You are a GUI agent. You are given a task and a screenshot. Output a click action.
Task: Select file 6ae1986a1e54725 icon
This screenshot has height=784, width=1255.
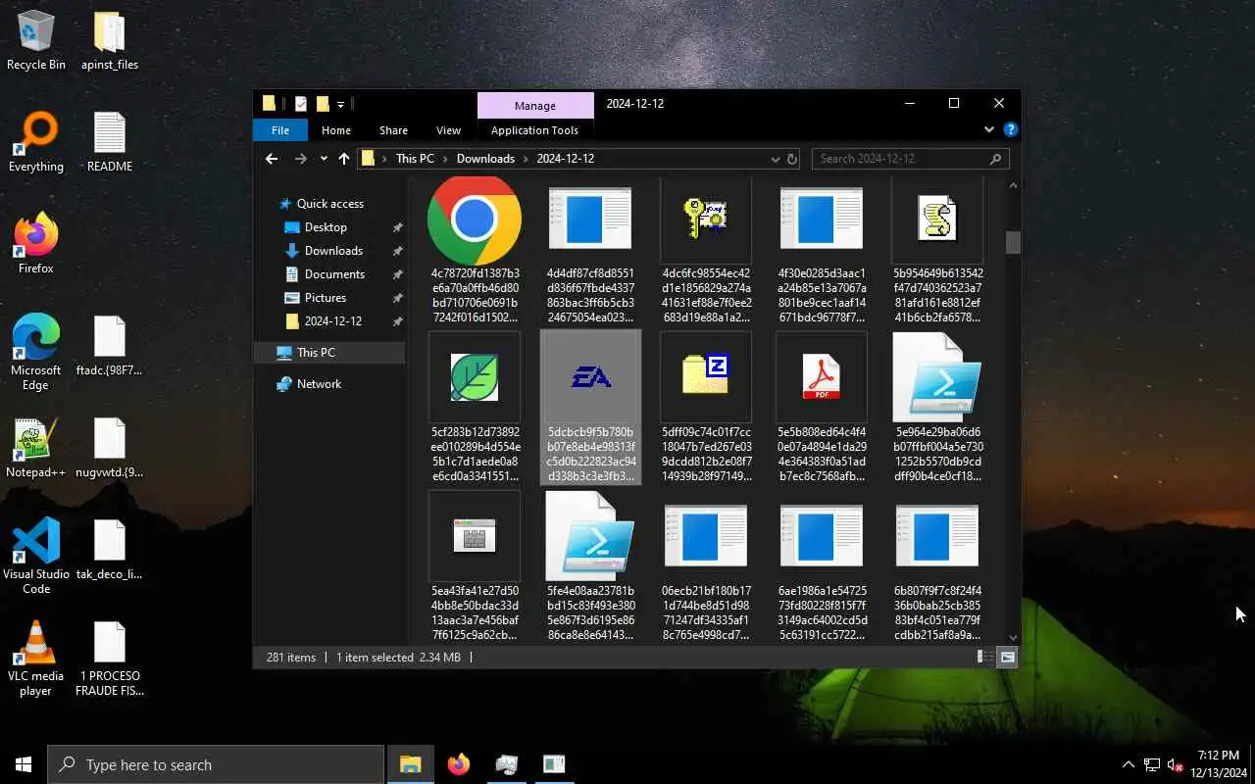822,536
